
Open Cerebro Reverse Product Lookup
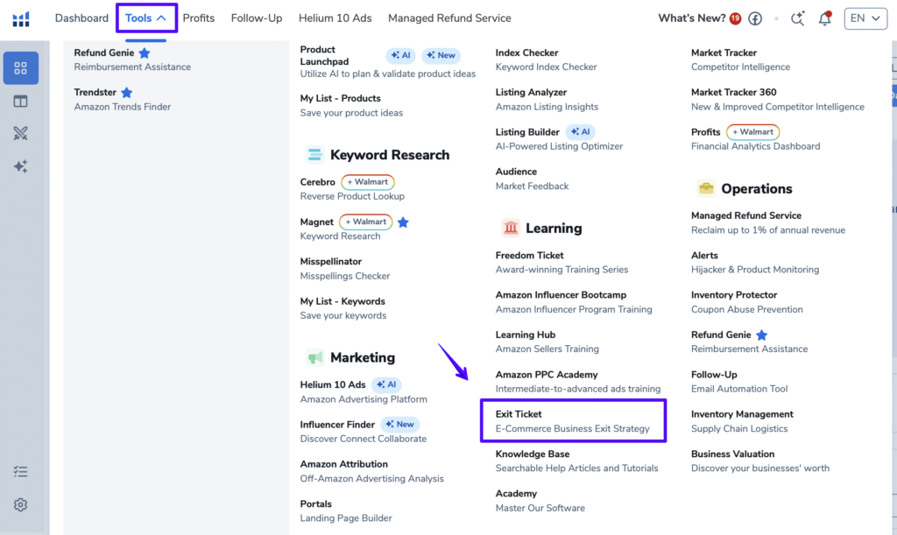click(317, 182)
